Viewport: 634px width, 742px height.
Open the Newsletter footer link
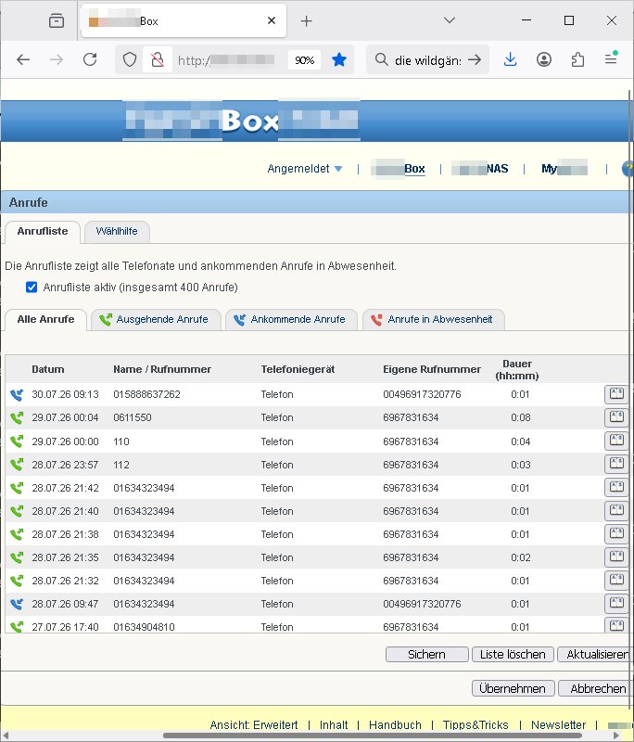pos(558,725)
